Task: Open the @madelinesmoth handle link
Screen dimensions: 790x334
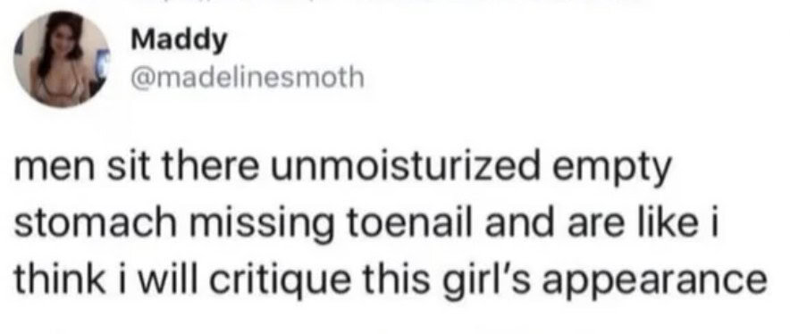Action: (247, 78)
